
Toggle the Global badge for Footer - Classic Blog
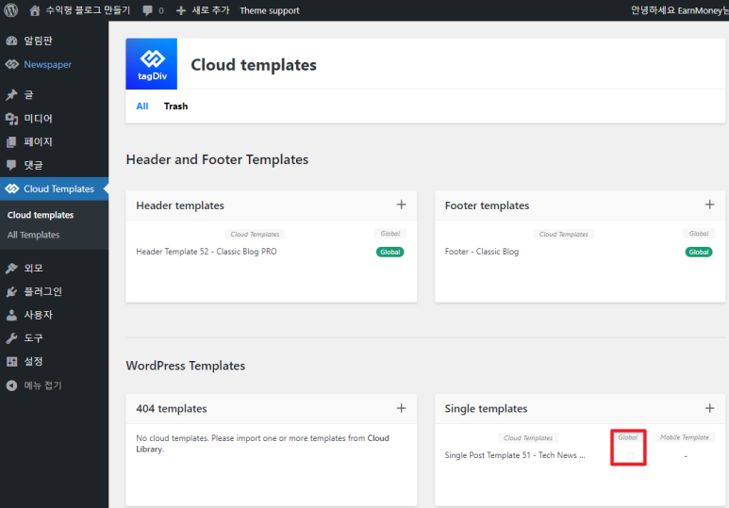tap(699, 252)
